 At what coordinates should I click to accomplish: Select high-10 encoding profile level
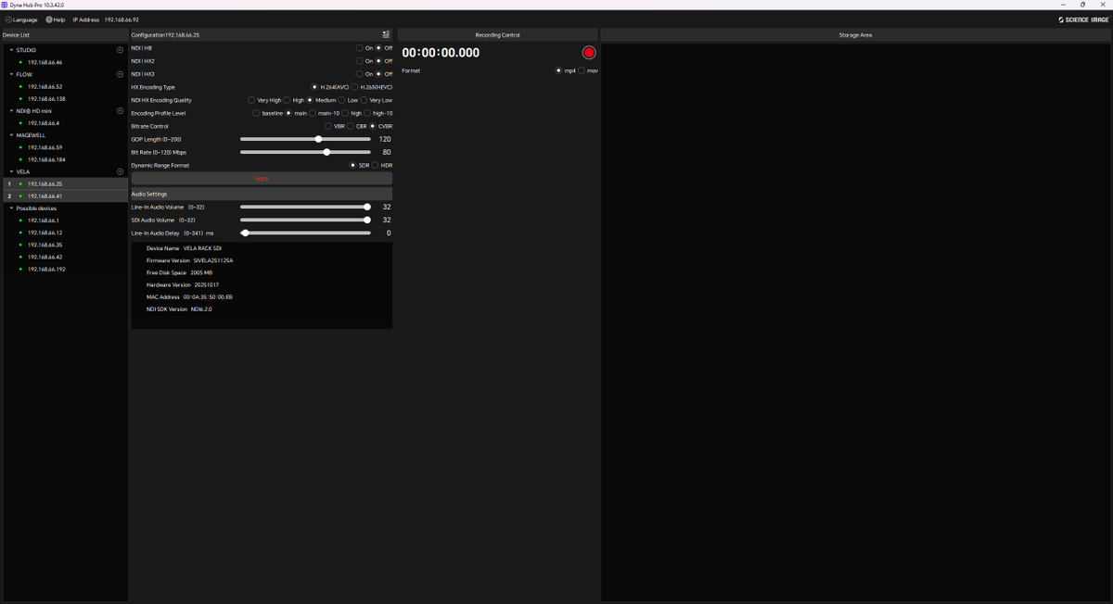[x=366, y=113]
